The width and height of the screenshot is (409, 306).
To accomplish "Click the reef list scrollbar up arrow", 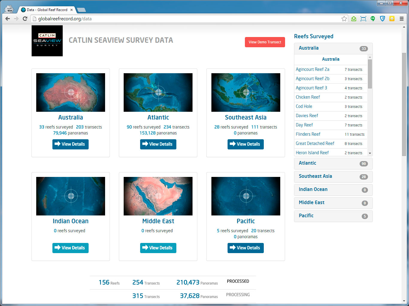I will 370,57.
